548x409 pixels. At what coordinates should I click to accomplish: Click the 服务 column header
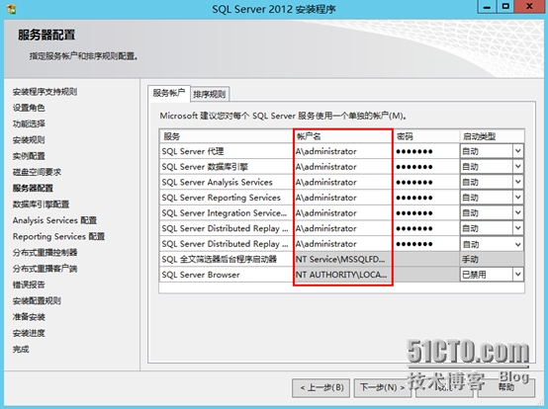227,136
